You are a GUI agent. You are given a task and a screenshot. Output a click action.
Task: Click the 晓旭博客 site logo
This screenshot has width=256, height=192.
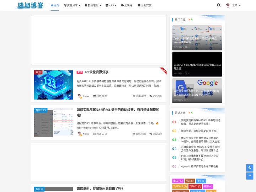point(30,5)
